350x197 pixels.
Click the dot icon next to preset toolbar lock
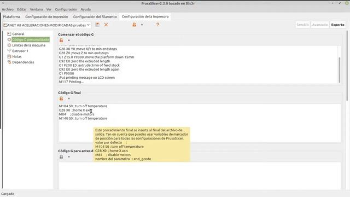142,25
